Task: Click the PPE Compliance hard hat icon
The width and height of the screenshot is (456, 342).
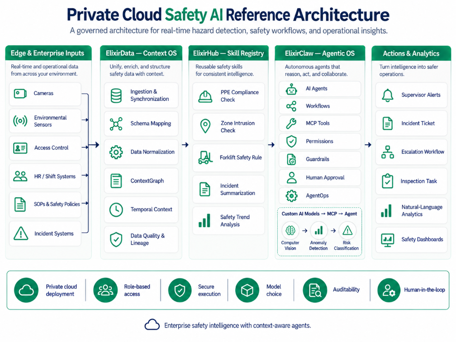Action: pyautogui.click(x=205, y=96)
